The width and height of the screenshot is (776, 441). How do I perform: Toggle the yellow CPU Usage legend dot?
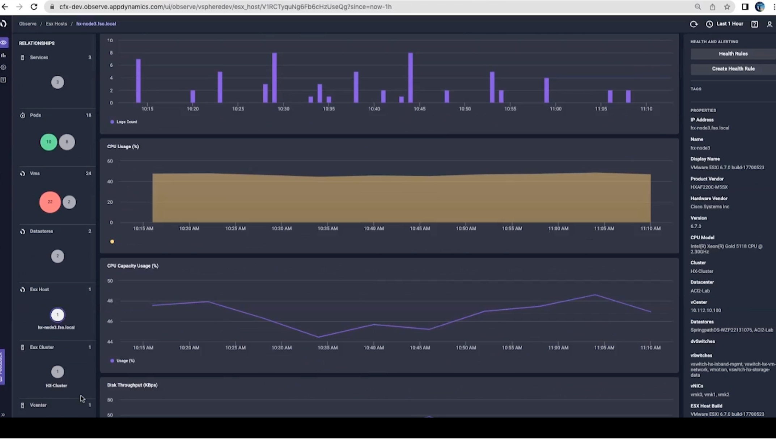coord(112,241)
